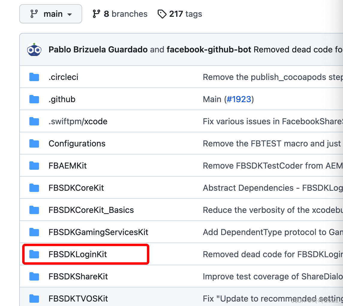Open the facebook-github-bot author link
Viewport: 343px width, 306px height.
click(x=209, y=50)
